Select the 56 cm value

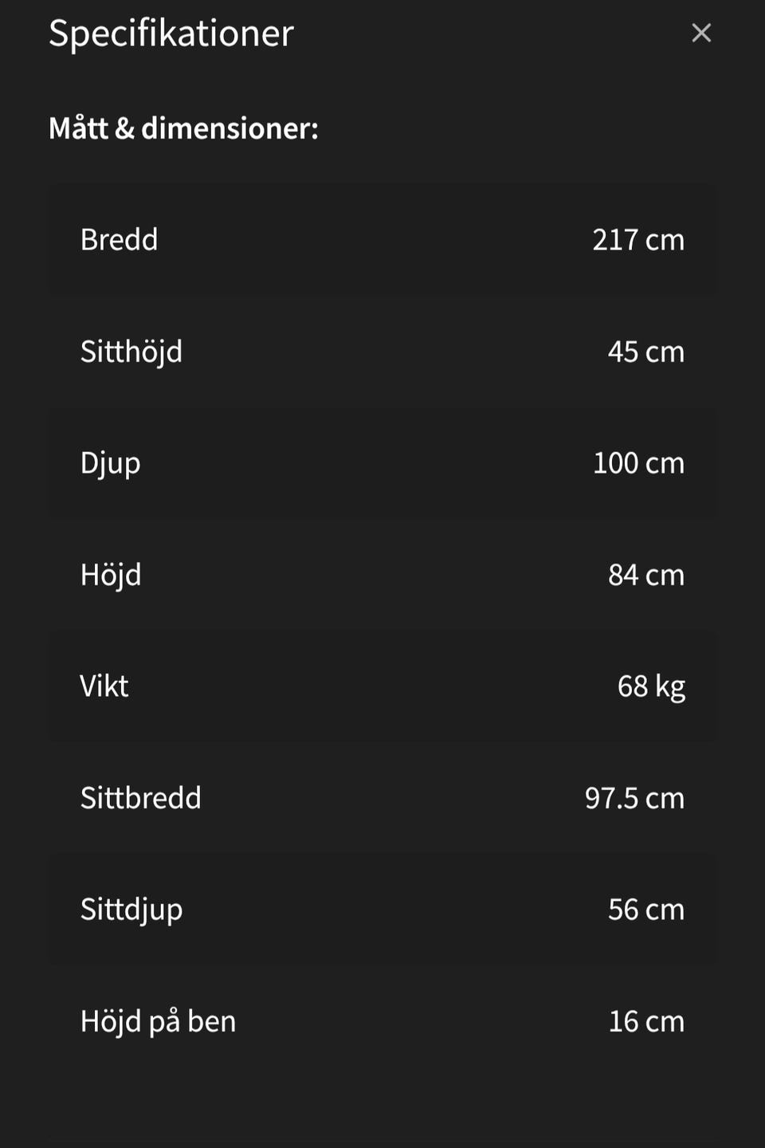645,910
